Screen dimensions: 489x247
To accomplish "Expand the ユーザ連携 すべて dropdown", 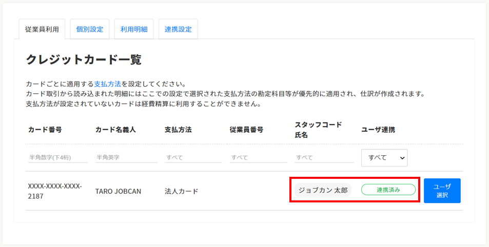I will (x=384, y=158).
